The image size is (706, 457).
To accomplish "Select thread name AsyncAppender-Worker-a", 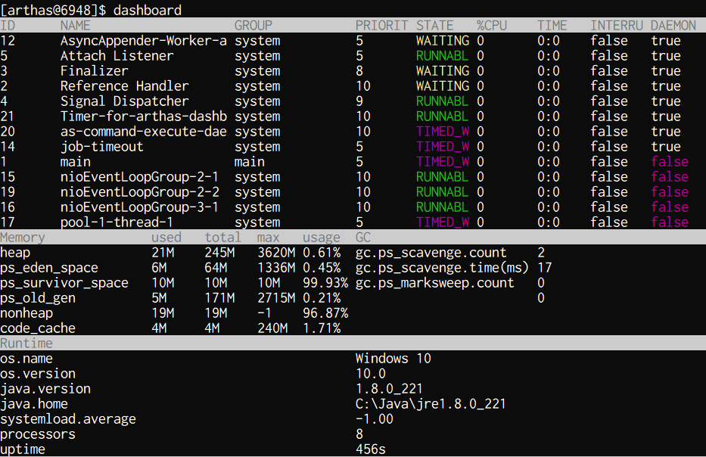I will click(144, 41).
